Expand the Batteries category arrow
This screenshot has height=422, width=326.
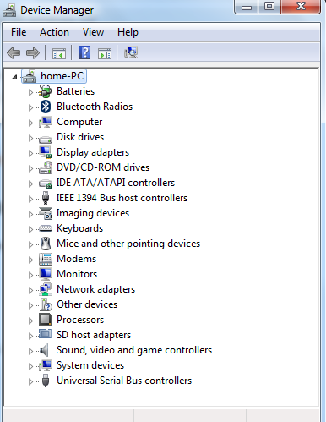click(x=30, y=92)
